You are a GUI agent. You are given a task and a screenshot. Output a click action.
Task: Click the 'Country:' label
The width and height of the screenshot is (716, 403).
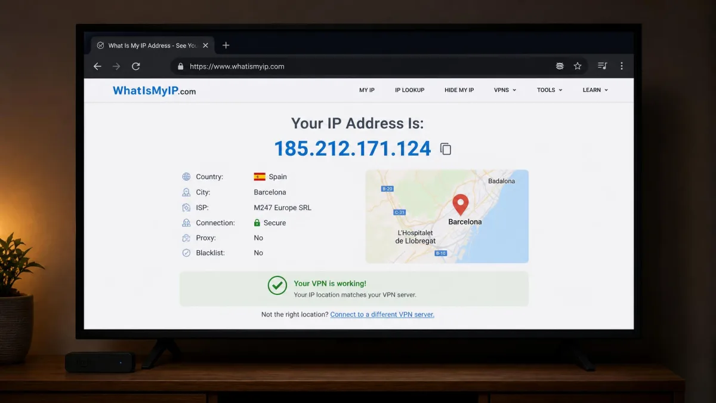(209, 177)
